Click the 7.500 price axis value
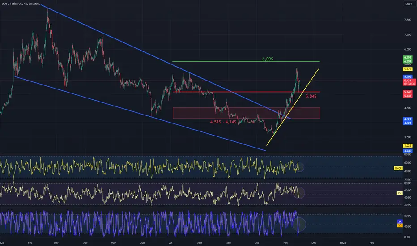Viewport: 417px width, 246px height. click(408, 20)
